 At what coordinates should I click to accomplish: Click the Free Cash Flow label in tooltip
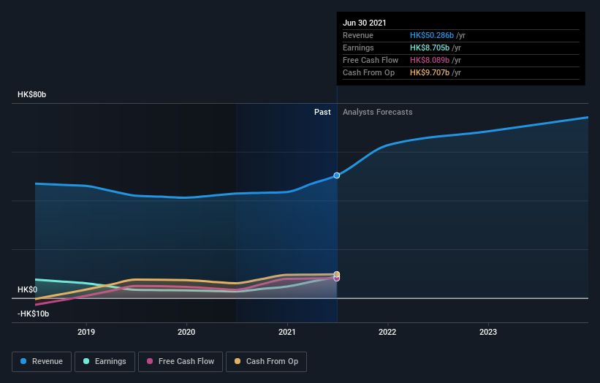pos(371,60)
